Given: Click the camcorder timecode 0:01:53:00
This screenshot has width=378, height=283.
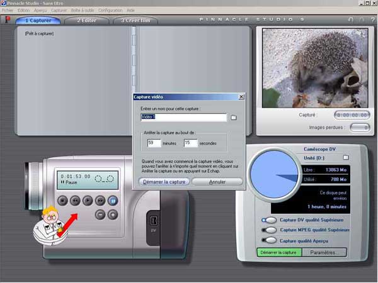Looking at the screenshot, I should coord(76,176).
